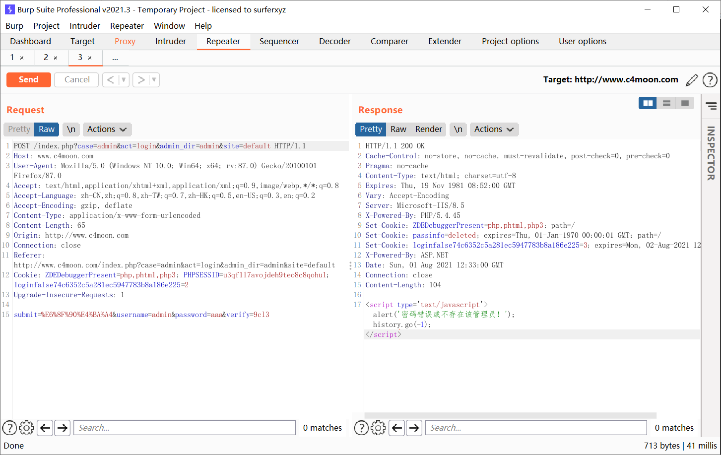Select top-bottom split layout view icon
Image resolution: width=721 pixels, height=455 pixels.
click(x=666, y=103)
